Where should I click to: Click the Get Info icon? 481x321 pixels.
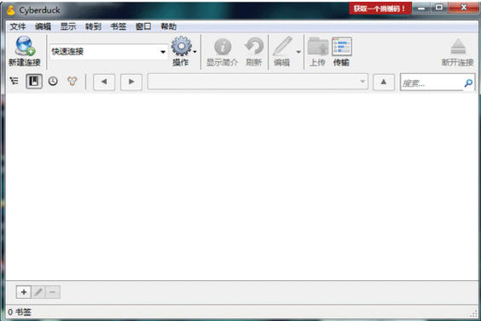pyautogui.click(x=223, y=47)
